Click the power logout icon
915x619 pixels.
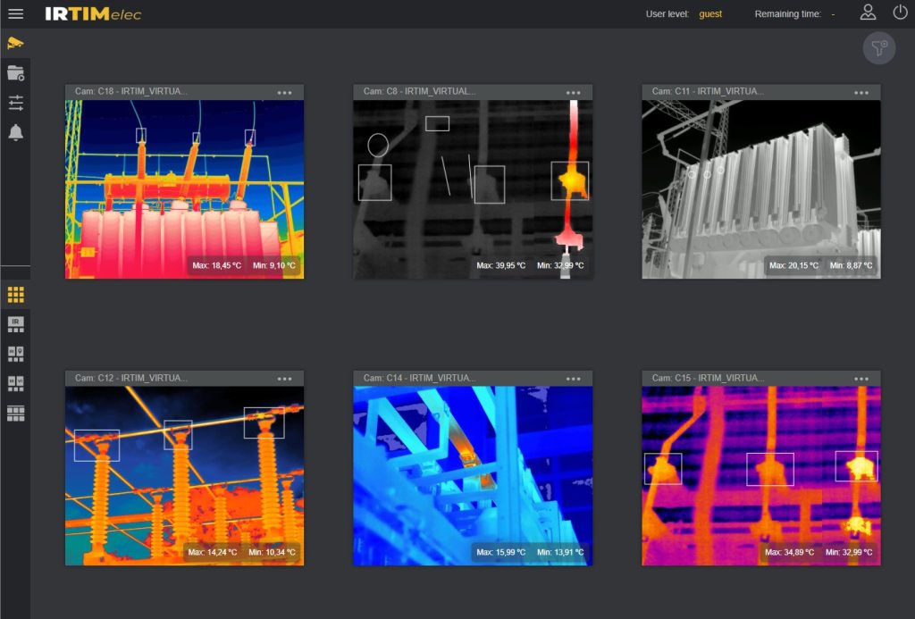900,13
